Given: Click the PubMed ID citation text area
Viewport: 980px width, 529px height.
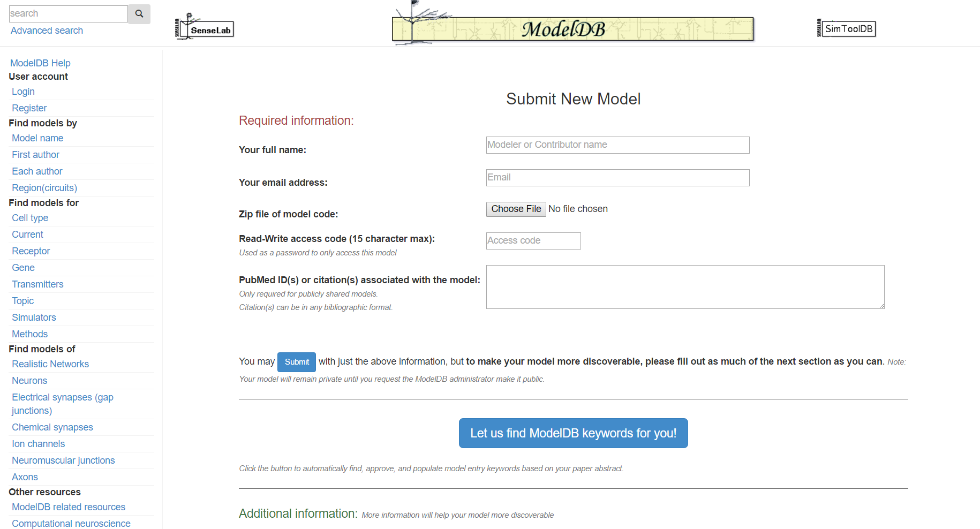Looking at the screenshot, I should point(685,287).
